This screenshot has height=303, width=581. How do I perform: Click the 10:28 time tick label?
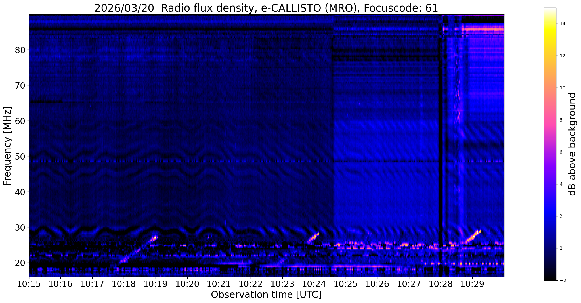pos(441,284)
